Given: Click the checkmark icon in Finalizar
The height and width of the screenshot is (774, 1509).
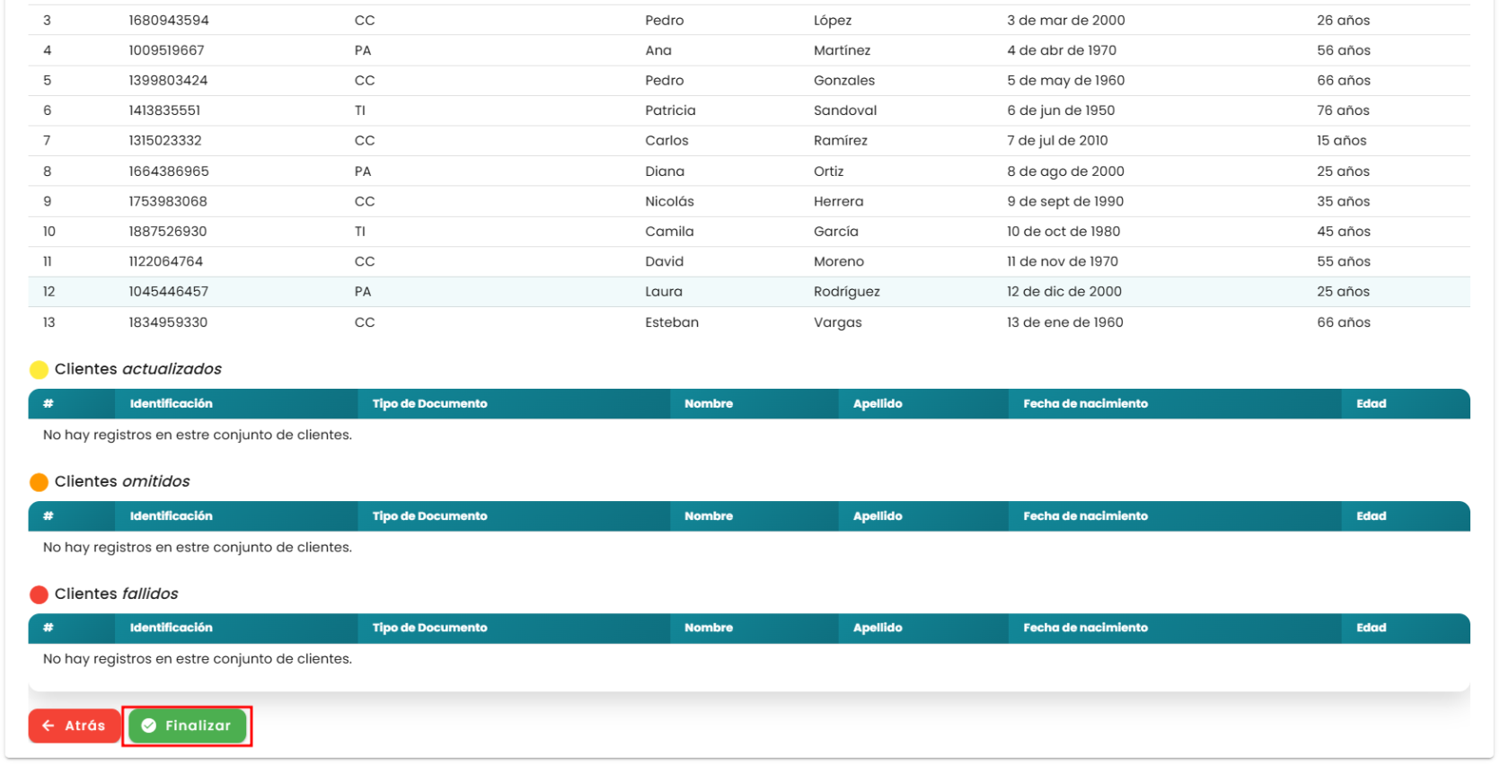Looking at the screenshot, I should tap(149, 726).
